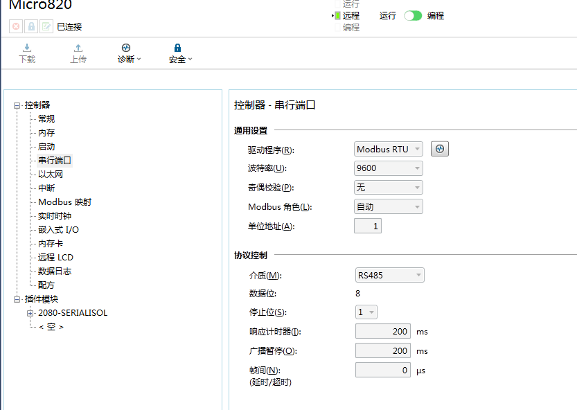Click the green edit icon beside 已连接
This screenshot has height=410, width=577.
tap(46, 26)
